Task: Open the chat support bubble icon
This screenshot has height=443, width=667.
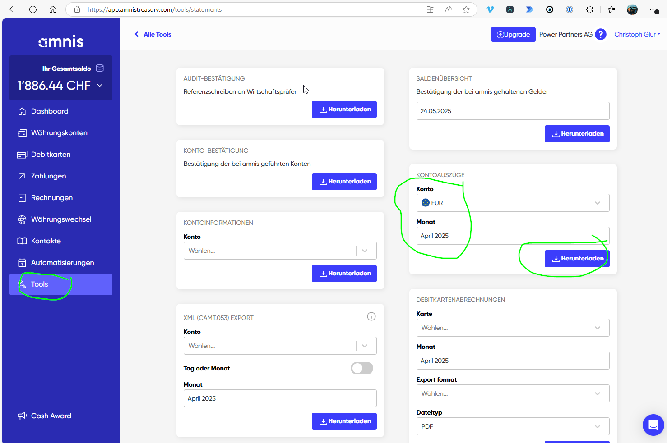Action: [x=653, y=425]
